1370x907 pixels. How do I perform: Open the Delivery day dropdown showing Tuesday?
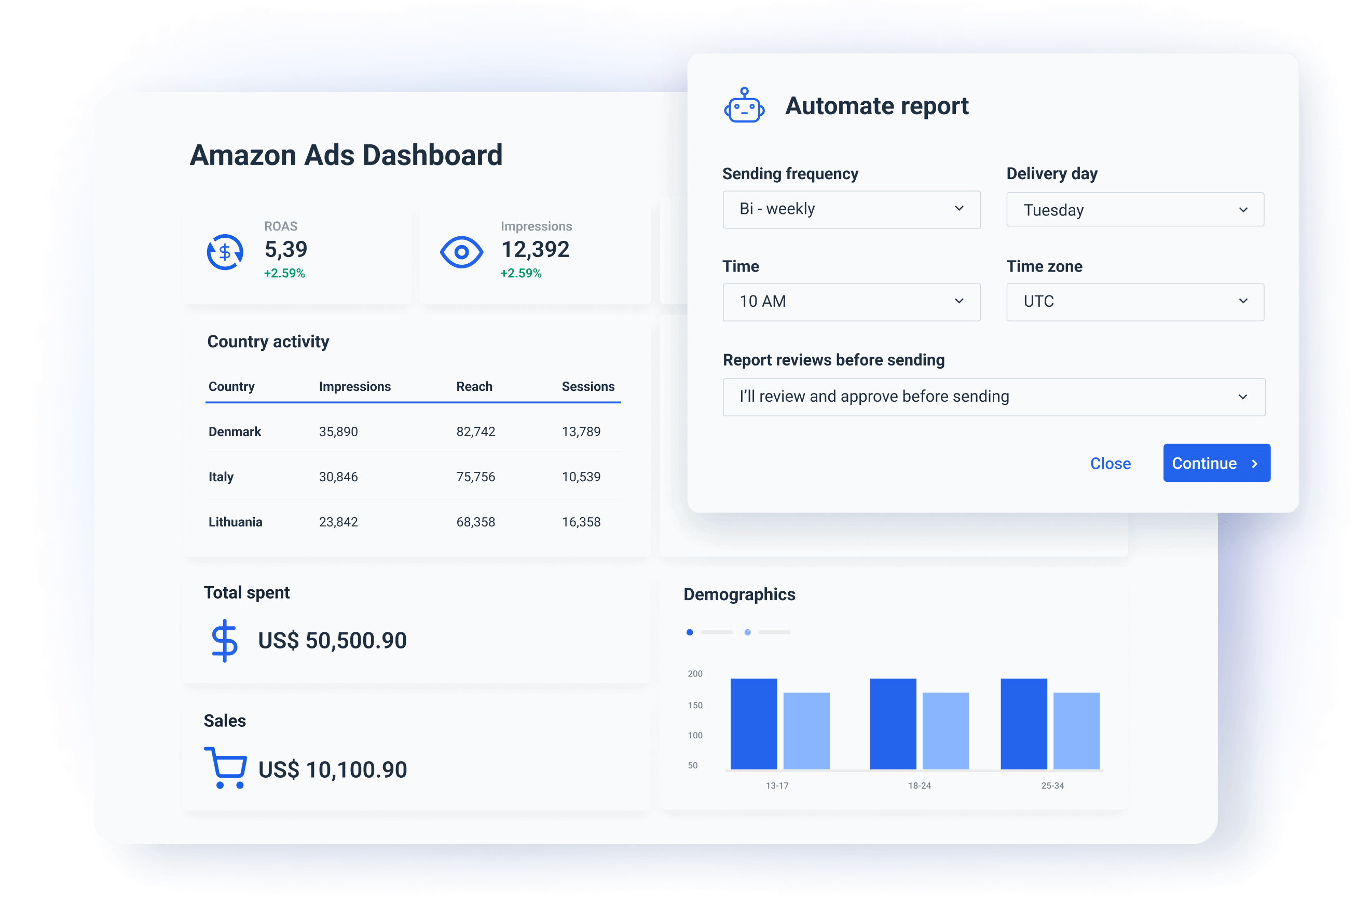click(1134, 209)
